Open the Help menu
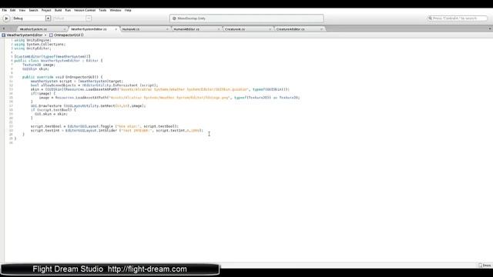 click(x=128, y=10)
